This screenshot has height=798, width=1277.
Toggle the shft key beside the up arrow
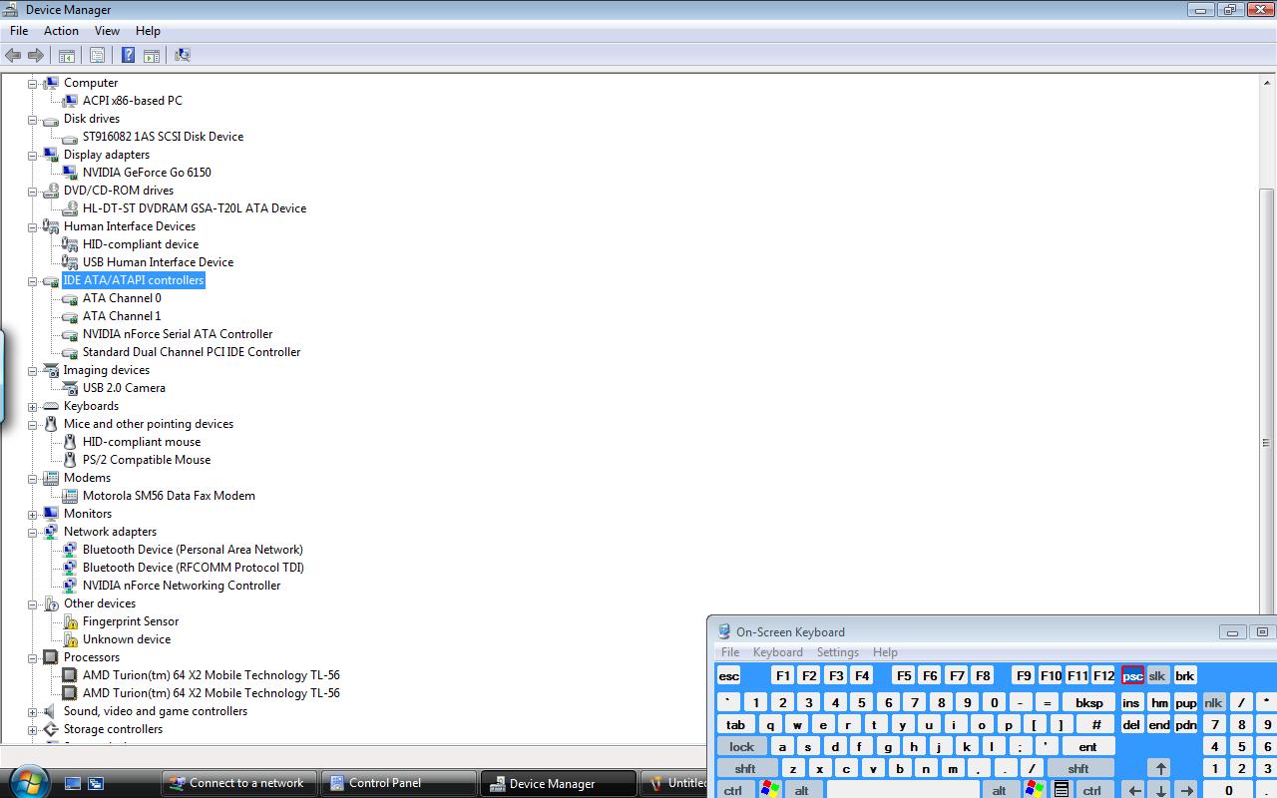coord(1078,768)
